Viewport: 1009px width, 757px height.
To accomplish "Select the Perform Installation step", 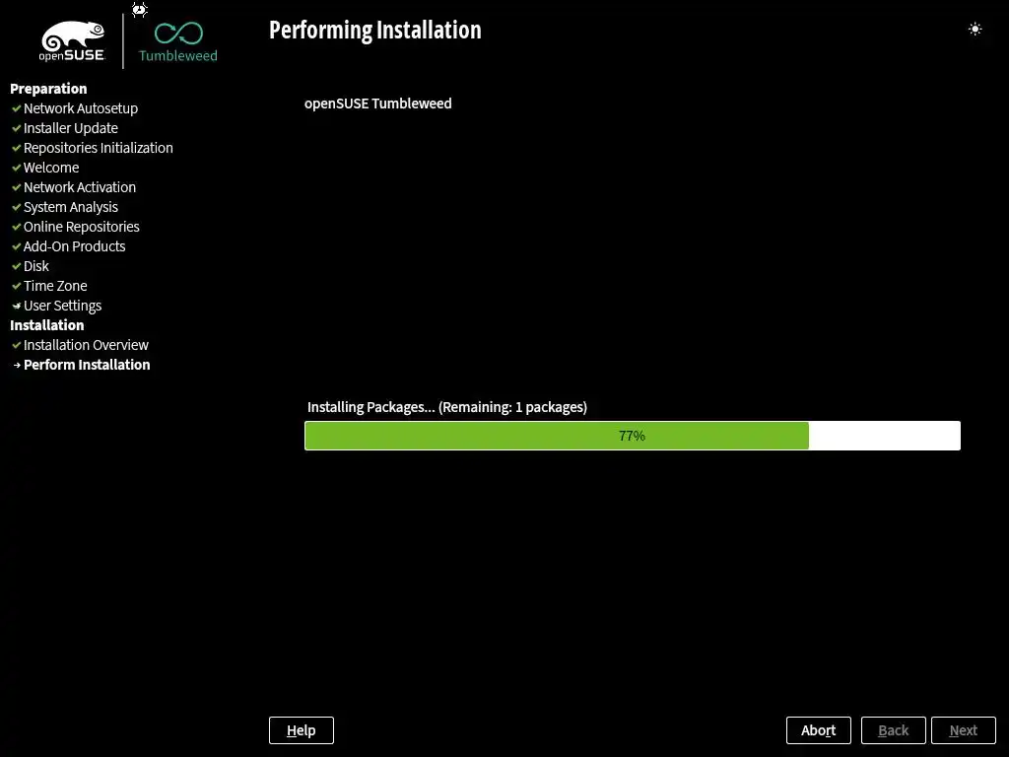I will pyautogui.click(x=87, y=365).
